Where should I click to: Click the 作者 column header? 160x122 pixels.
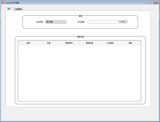49,43
